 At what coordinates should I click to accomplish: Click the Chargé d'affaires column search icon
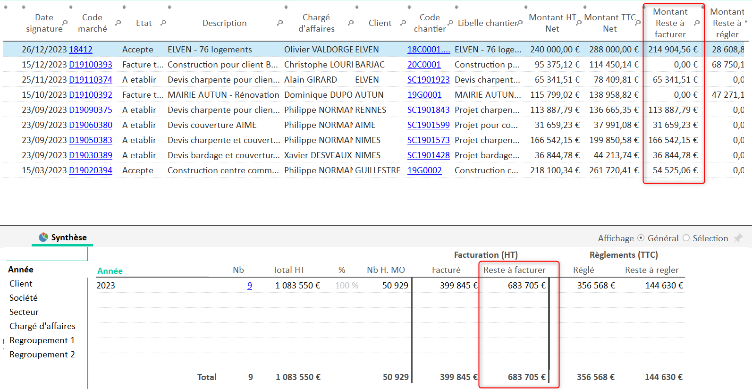point(351,23)
